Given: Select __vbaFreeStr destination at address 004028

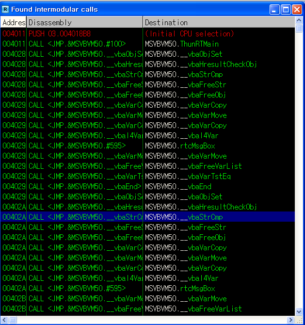Looking at the screenshot, I should tap(185, 84).
